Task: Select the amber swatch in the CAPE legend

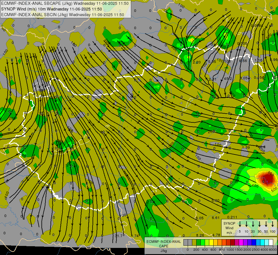Action: tap(216, 242)
